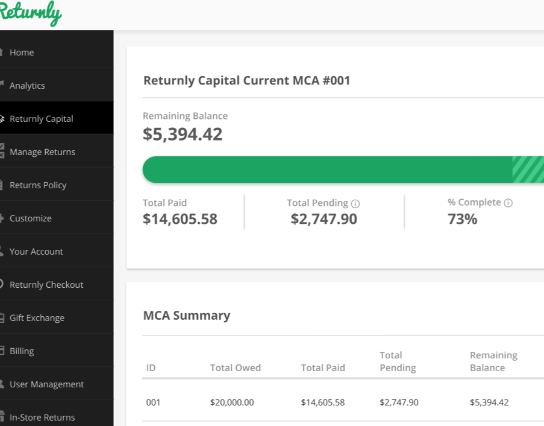Go to Your Account page

tap(57, 252)
